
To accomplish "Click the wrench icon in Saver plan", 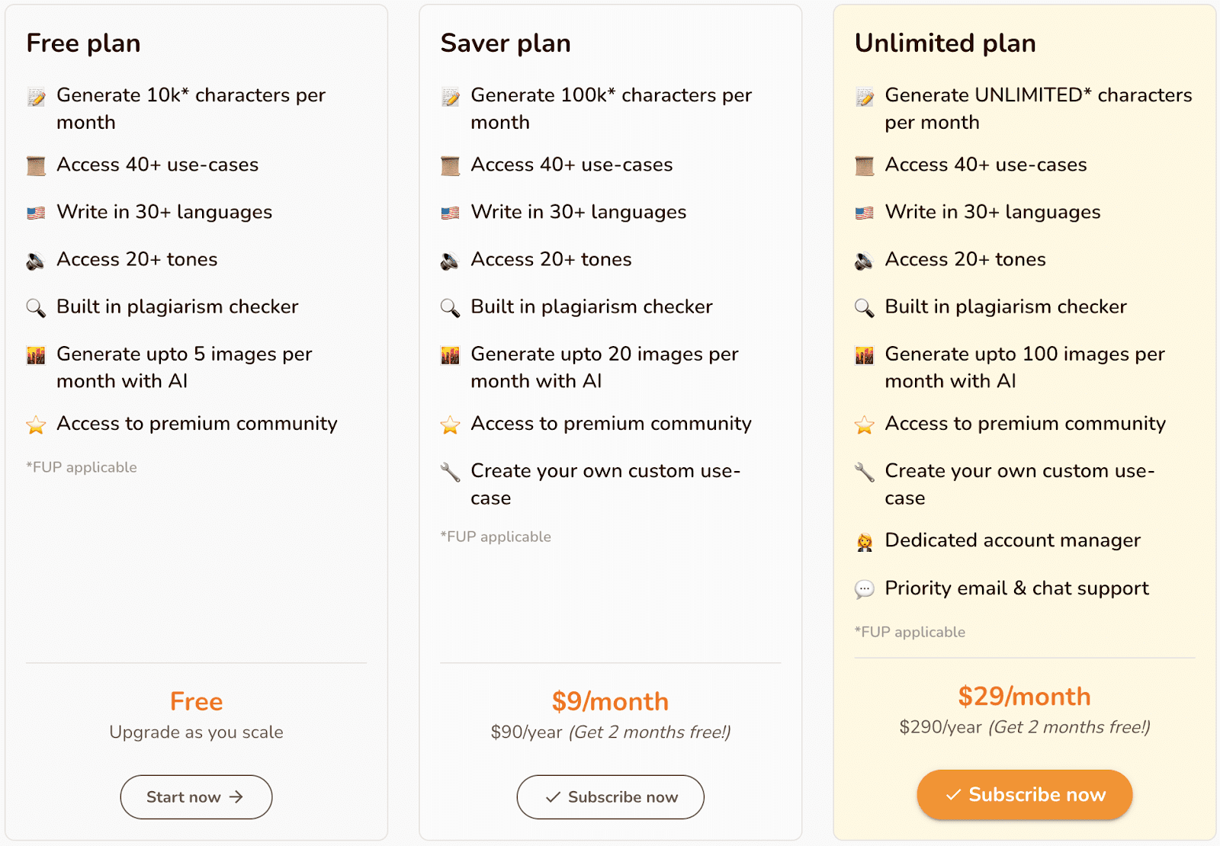I will 450,472.
